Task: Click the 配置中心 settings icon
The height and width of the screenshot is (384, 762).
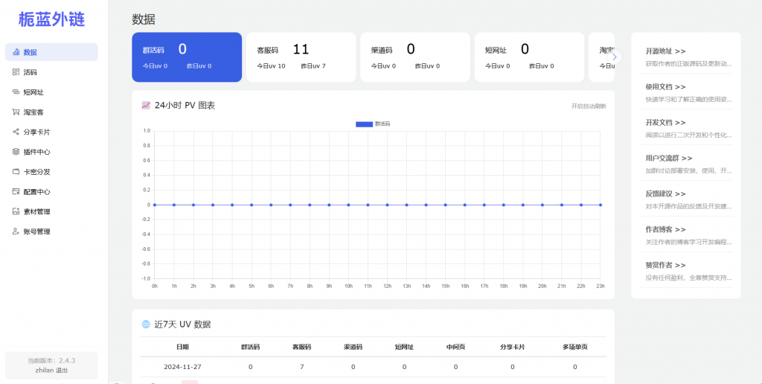Action: 16,191
